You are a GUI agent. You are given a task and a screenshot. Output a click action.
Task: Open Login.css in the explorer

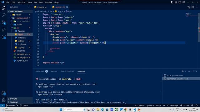click(20, 44)
